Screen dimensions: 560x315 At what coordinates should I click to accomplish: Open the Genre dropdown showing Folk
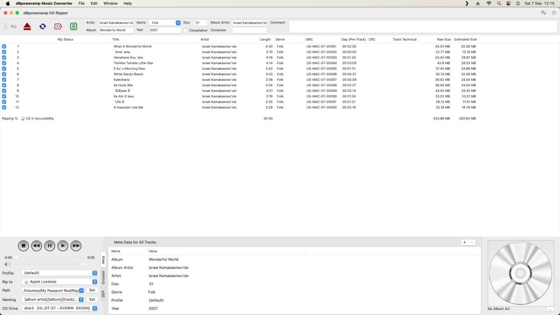(x=178, y=23)
